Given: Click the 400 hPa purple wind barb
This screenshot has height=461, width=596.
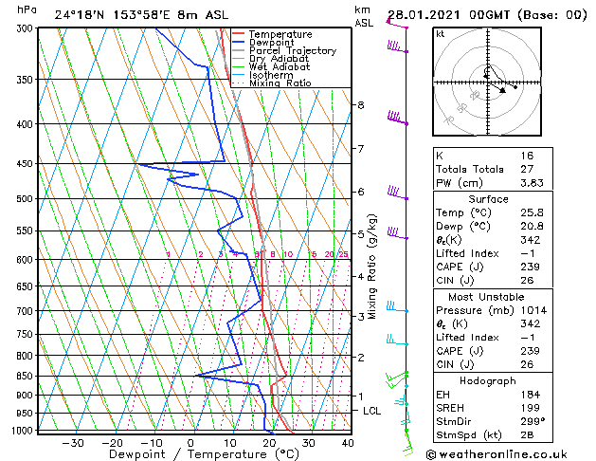Looking at the screenshot, I should tap(397, 118).
